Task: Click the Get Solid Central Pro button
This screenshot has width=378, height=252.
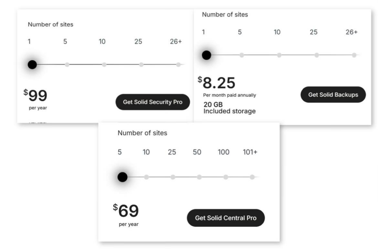Action: (226, 218)
